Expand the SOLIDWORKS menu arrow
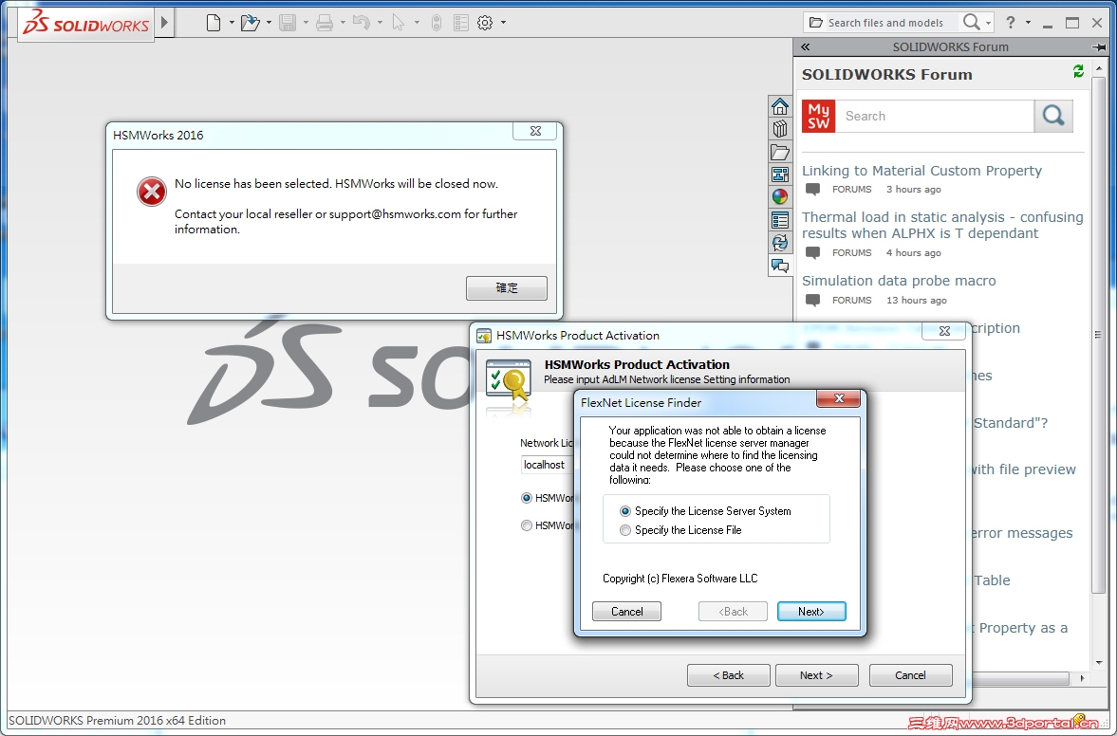The width and height of the screenshot is (1117, 736). (164, 22)
